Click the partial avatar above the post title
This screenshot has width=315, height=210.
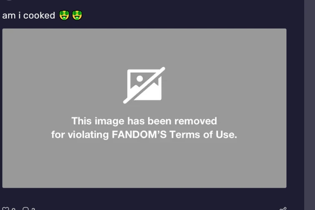click(9, 0)
